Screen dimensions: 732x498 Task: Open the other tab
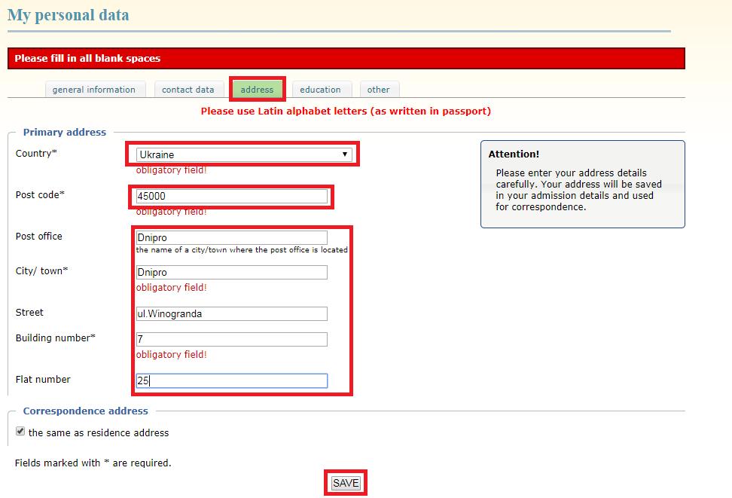coord(379,89)
